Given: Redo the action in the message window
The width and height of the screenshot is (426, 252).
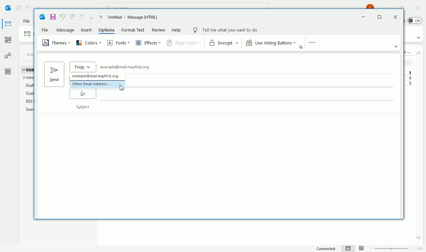Looking at the screenshot, I should coord(72,17).
